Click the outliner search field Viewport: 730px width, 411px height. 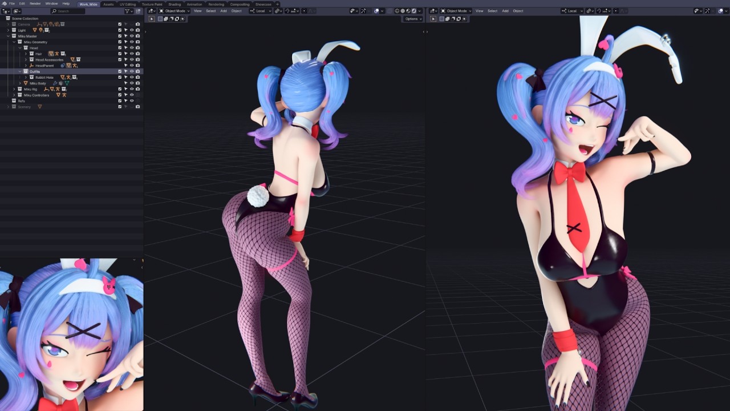(67, 11)
